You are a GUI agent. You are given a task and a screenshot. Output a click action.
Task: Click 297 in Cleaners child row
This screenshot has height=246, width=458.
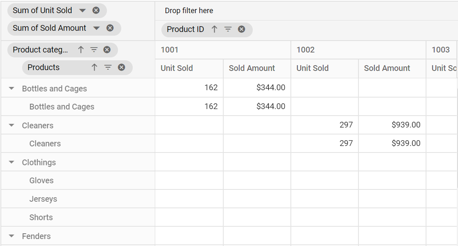click(x=346, y=143)
